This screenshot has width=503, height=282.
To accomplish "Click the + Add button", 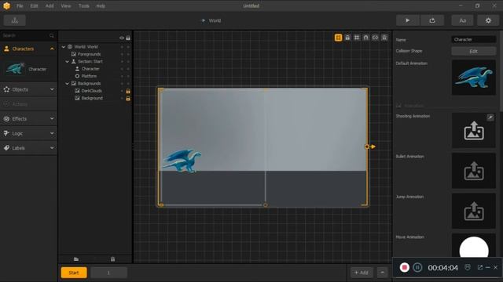I will (362, 273).
